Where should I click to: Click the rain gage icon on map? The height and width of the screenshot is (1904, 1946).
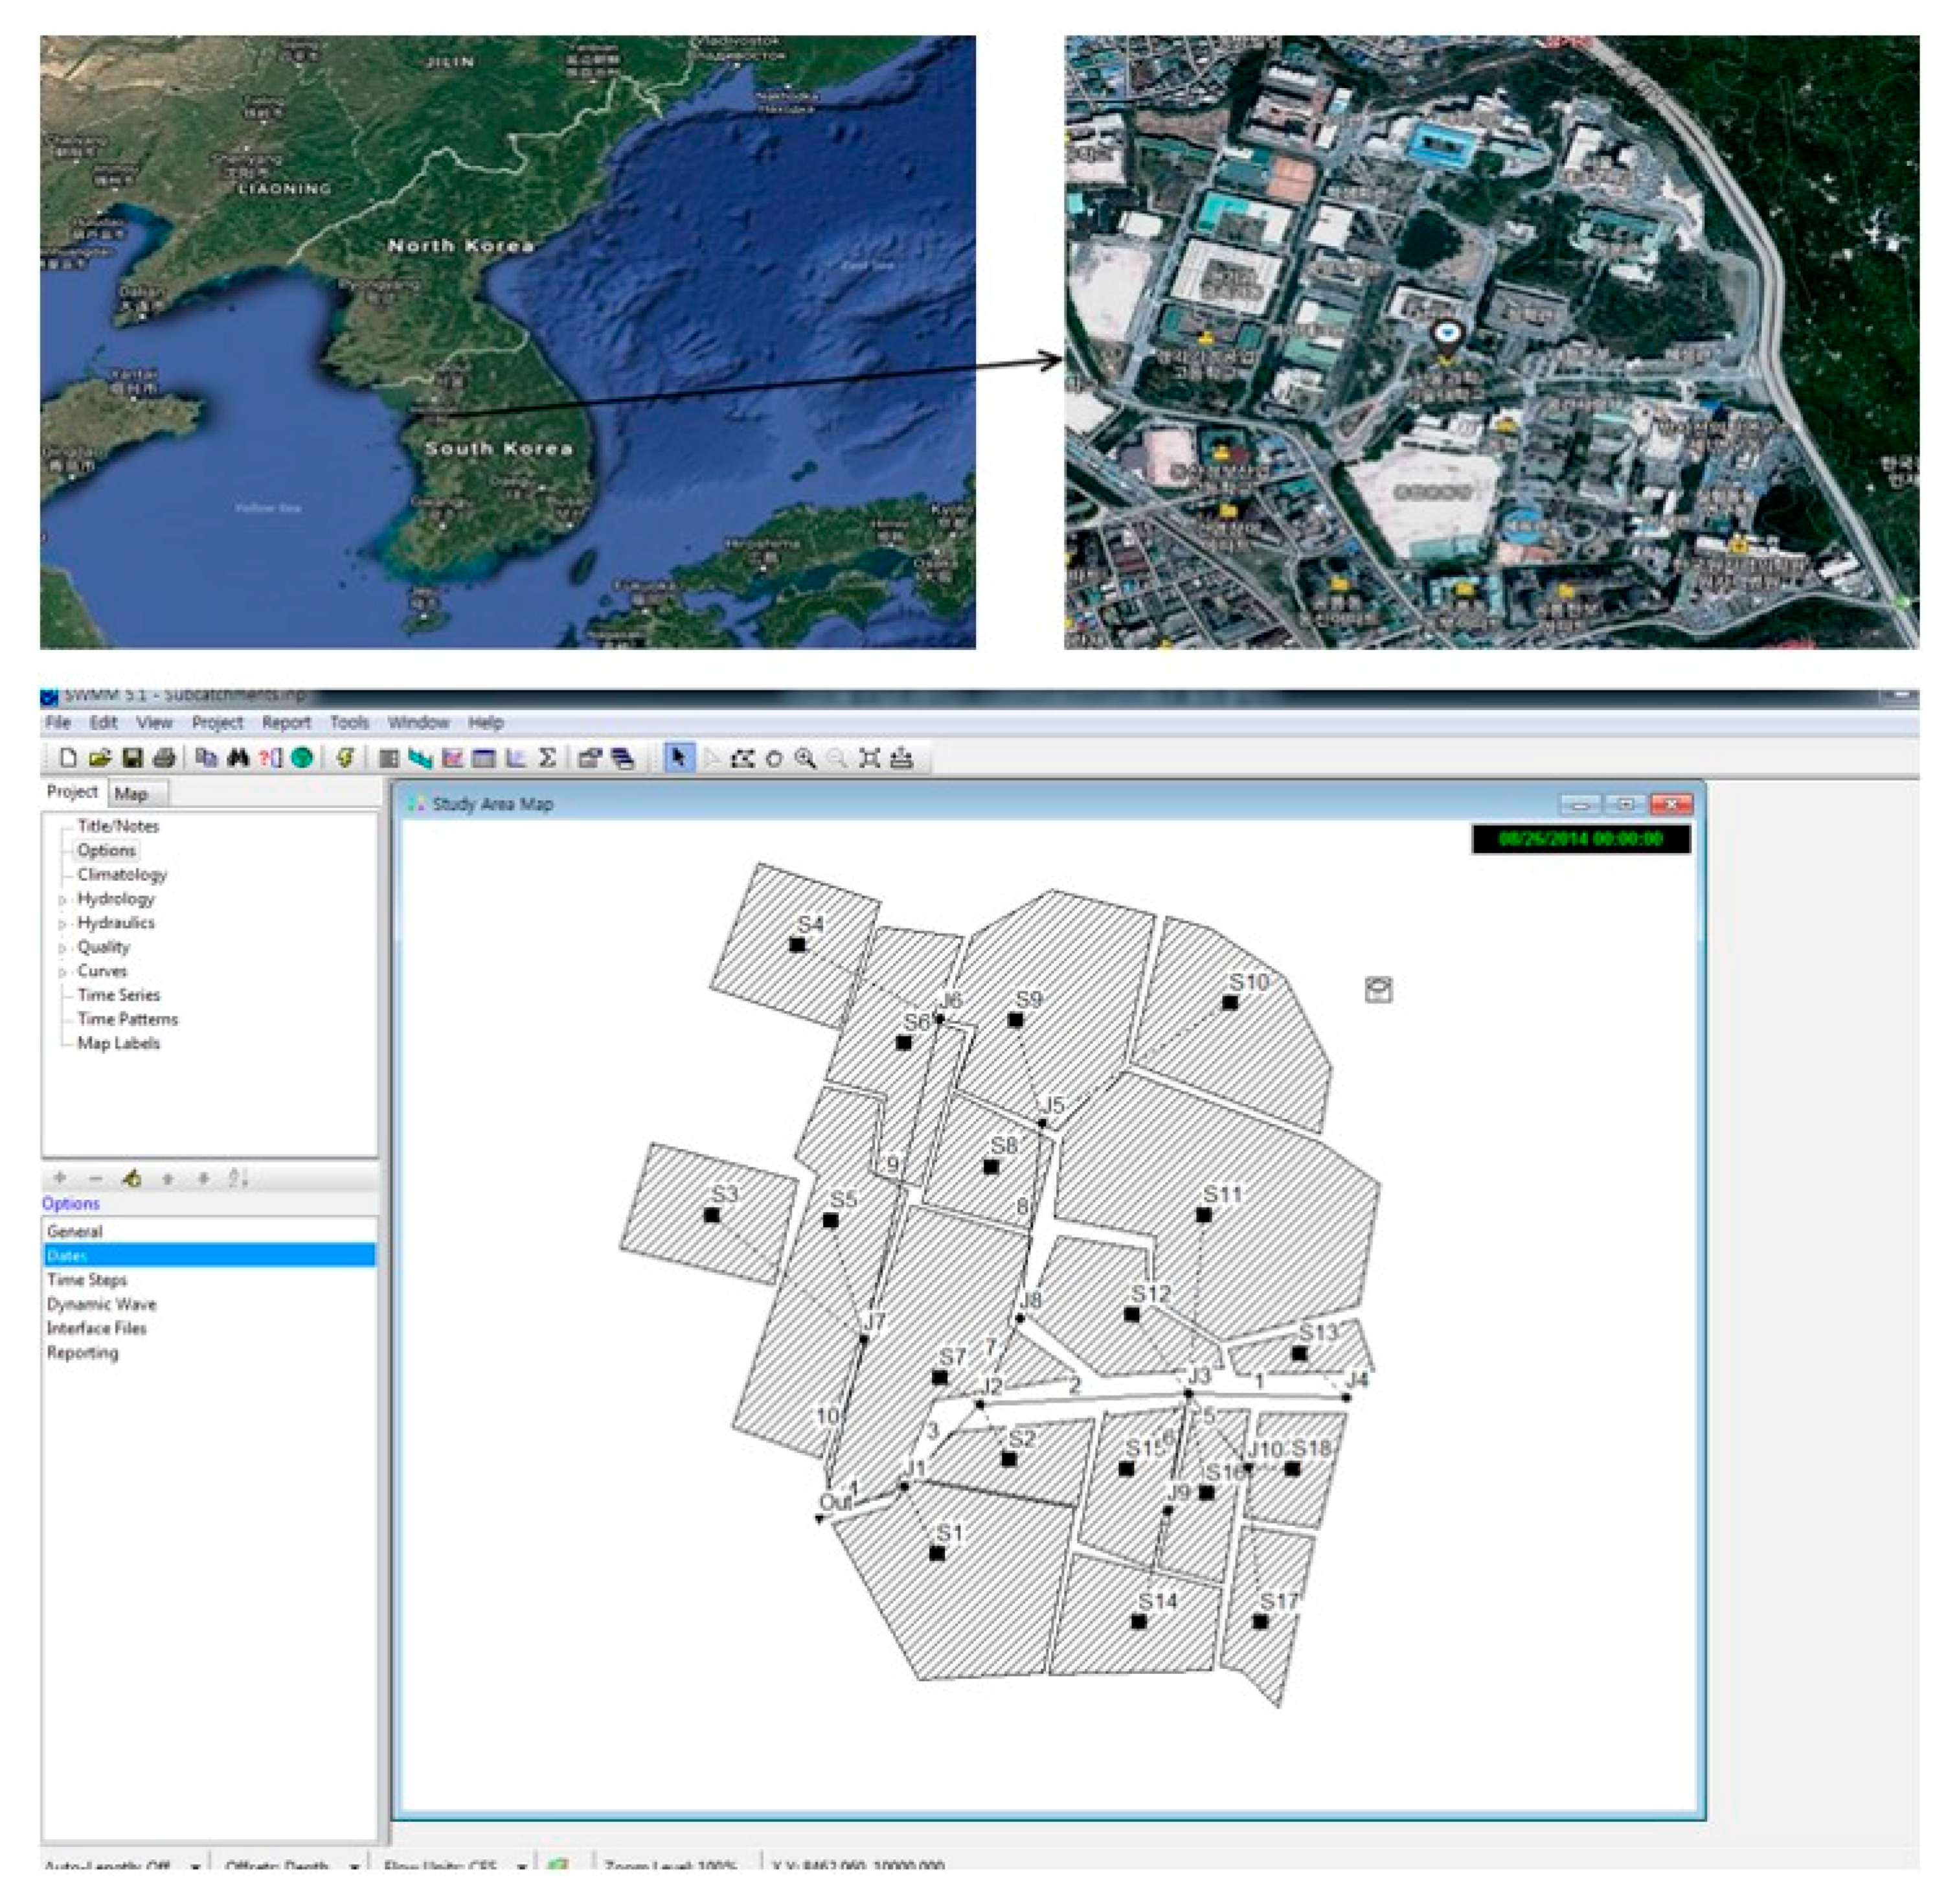(1378, 990)
